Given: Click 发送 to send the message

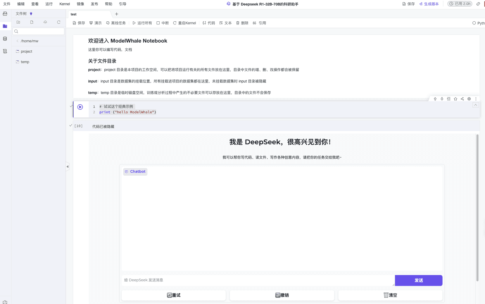Looking at the screenshot, I should point(419,280).
